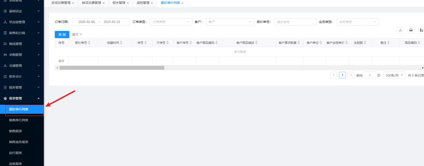Open the 500条/页 page size selector
Screen dimensions: 424x166
[x=394, y=75]
